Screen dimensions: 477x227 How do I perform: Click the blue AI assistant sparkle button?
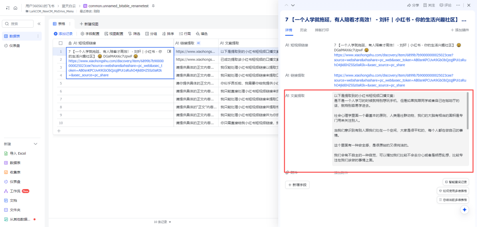pyautogui.click(x=464, y=210)
